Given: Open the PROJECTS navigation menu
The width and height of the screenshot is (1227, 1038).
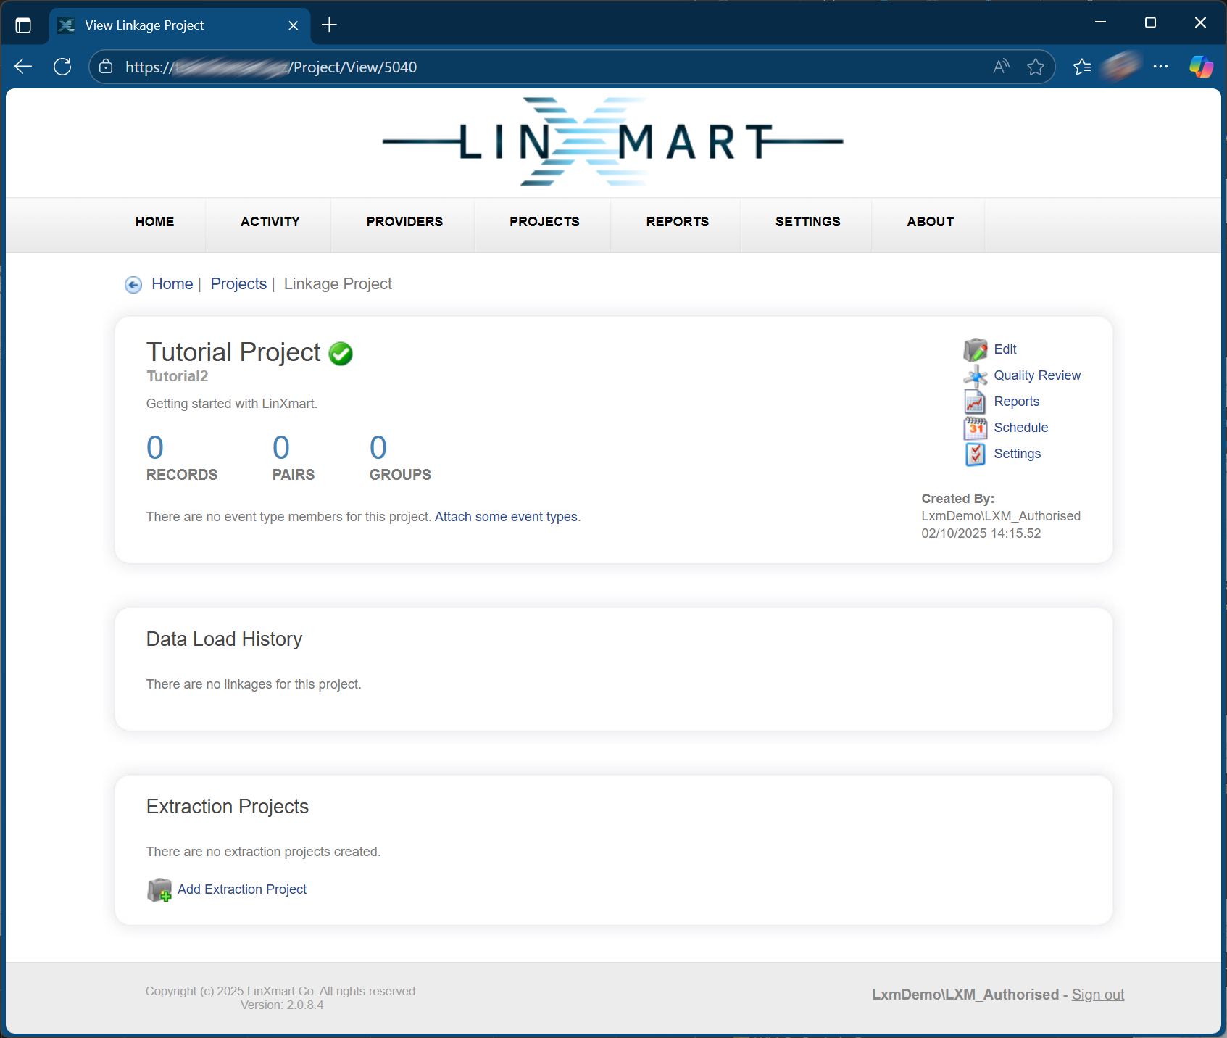Looking at the screenshot, I should point(544,222).
